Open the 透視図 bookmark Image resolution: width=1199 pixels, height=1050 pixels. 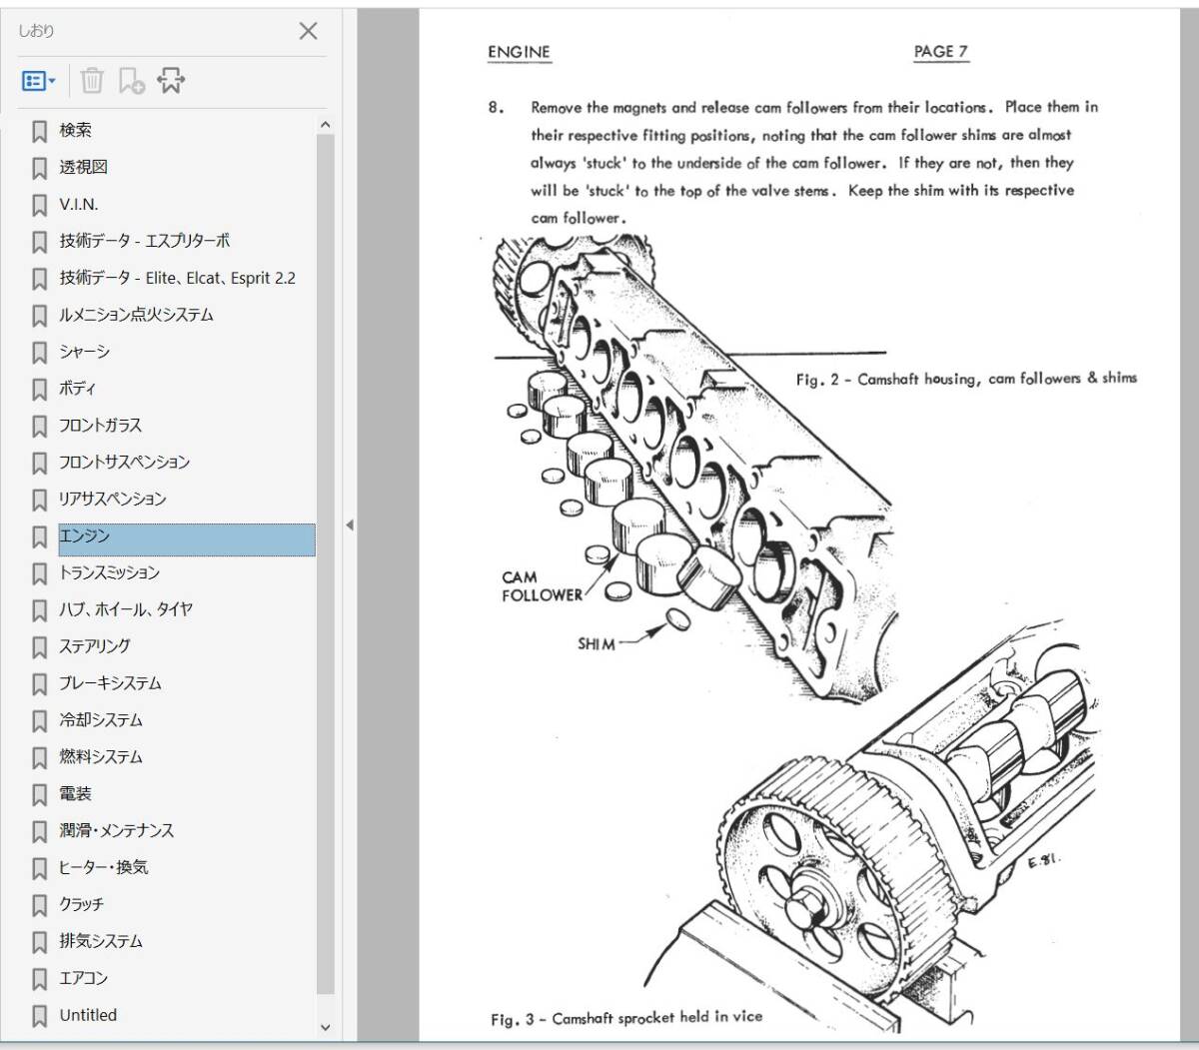click(83, 167)
